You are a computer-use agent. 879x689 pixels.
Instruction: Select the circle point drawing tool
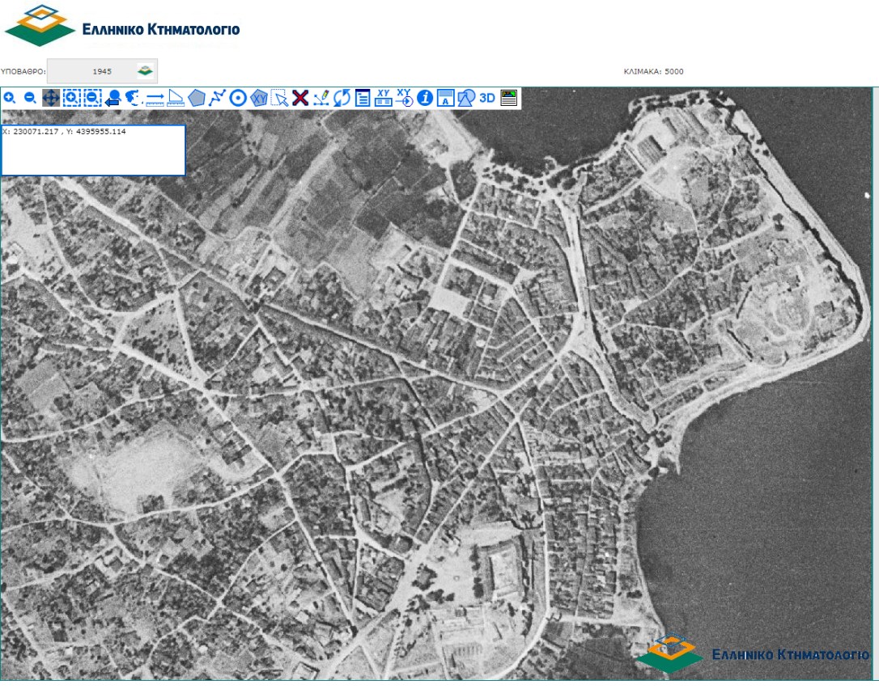click(x=238, y=98)
